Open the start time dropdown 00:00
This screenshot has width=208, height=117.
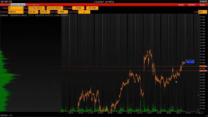[x=33, y=12]
